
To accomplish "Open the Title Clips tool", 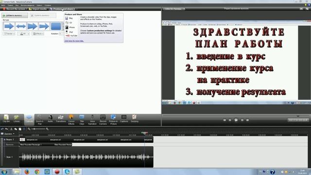I will point(82,120).
